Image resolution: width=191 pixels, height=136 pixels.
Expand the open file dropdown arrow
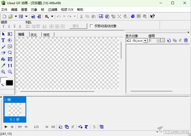point(16,17)
